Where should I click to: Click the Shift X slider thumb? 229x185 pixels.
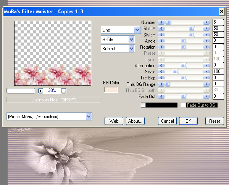point(192,28)
